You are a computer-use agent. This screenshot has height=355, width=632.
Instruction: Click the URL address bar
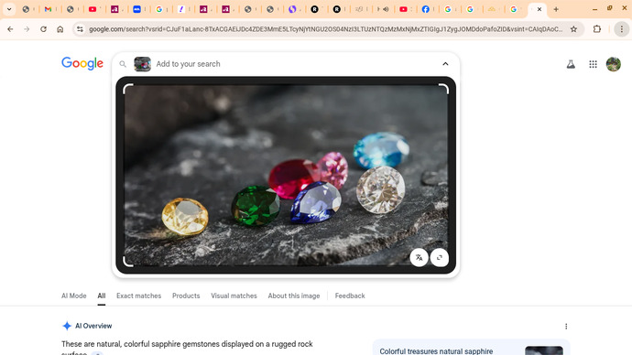[326, 29]
